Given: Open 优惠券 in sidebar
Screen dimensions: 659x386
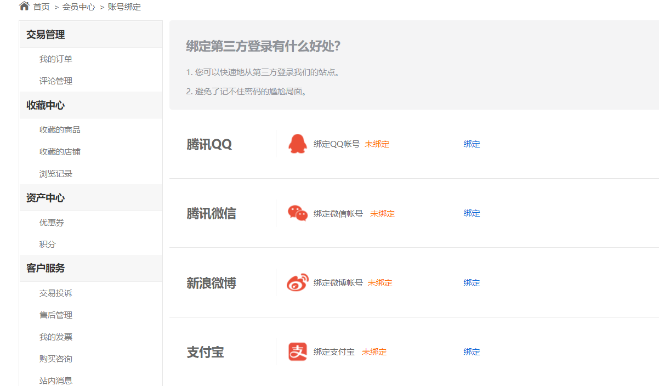Looking at the screenshot, I should [52, 223].
